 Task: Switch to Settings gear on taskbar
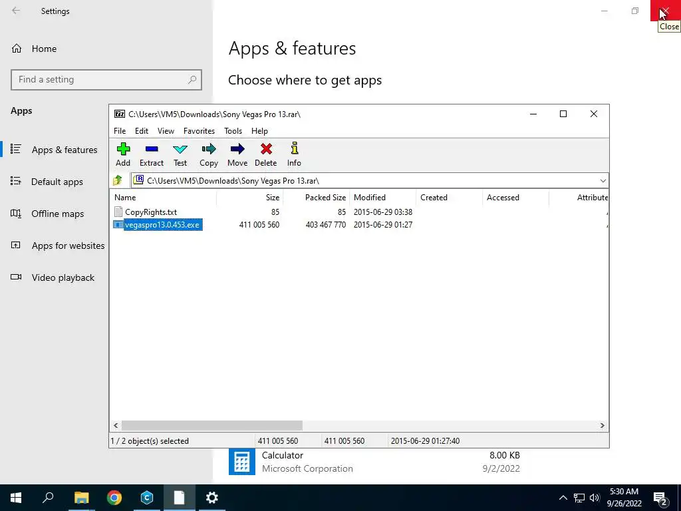pos(212,498)
